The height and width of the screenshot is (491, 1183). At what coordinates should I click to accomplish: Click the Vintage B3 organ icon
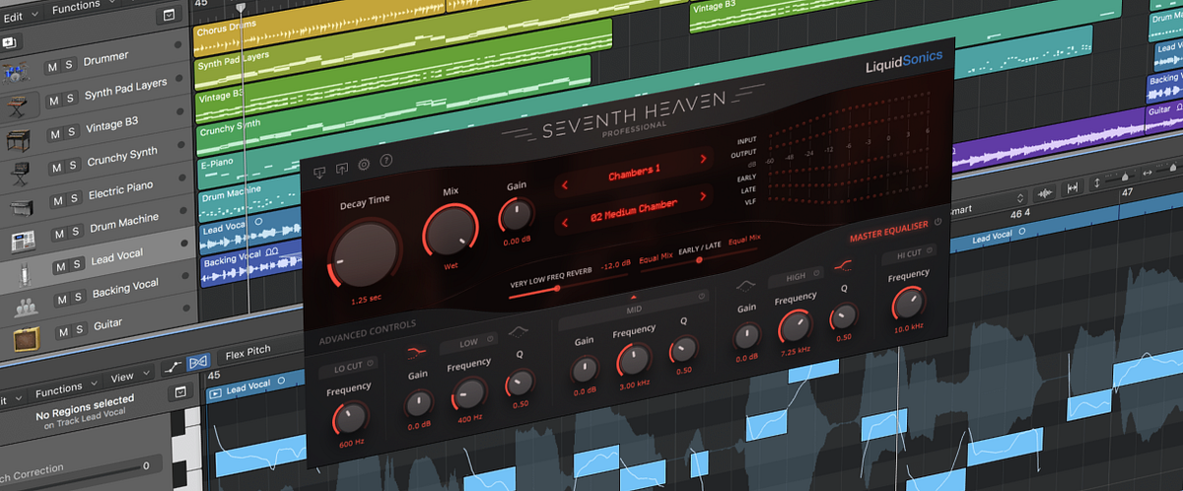[x=20, y=139]
